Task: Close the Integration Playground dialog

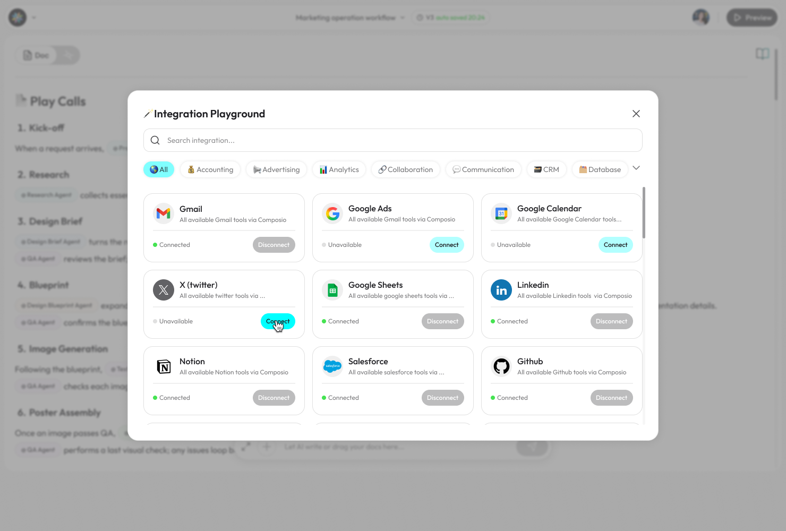Action: point(636,114)
